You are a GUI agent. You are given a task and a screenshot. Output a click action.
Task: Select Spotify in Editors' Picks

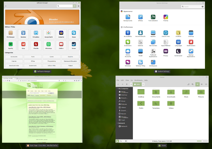pyautogui.click(x=11, y=45)
